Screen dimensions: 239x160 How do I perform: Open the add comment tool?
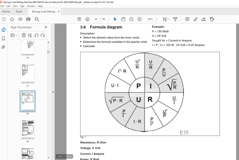pyautogui.click(x=187, y=19)
